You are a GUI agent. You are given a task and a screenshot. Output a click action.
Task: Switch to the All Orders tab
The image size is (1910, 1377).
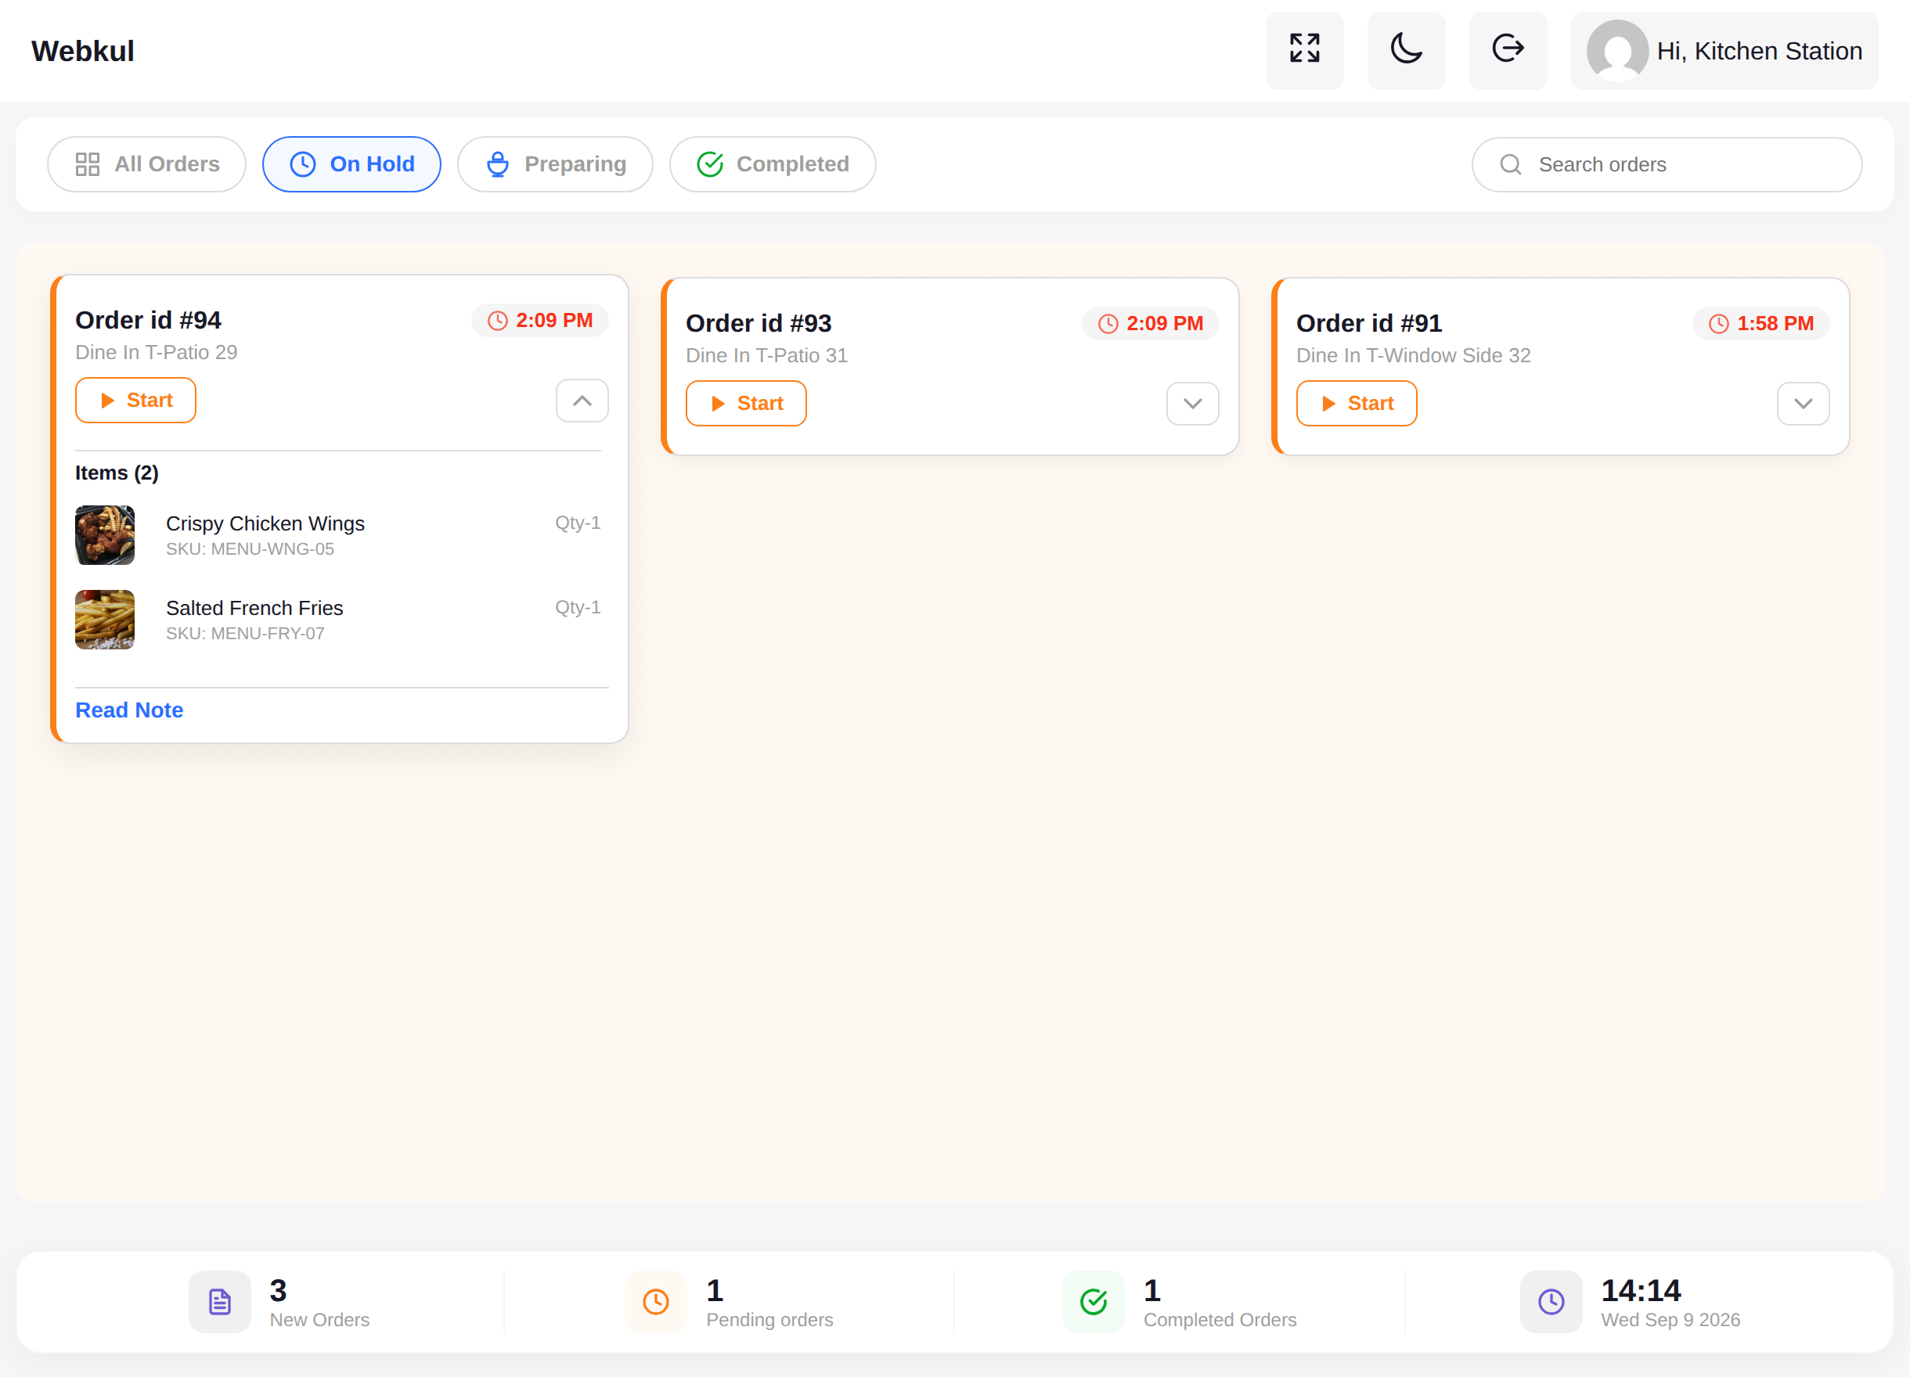(x=146, y=164)
